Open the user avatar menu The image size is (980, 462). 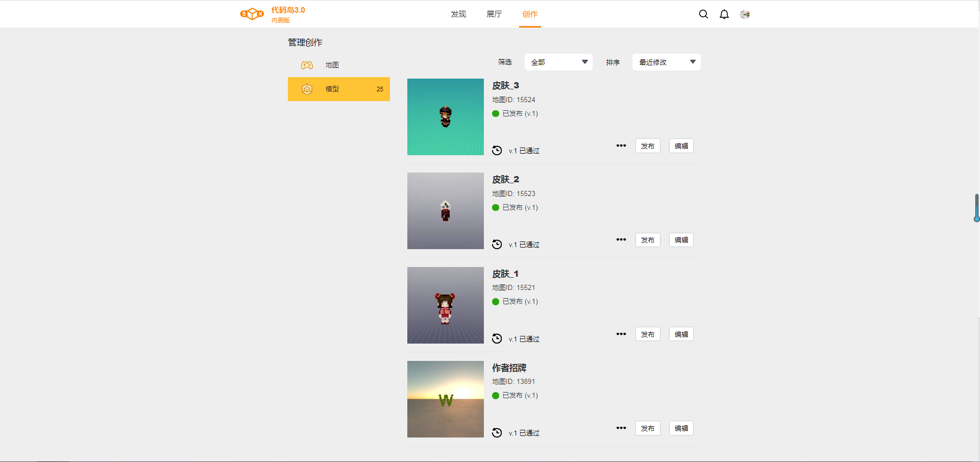tap(745, 14)
